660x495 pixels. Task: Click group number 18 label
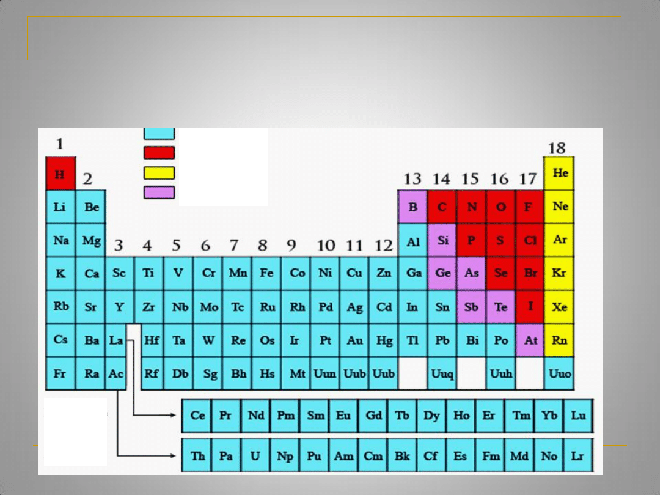tap(557, 148)
